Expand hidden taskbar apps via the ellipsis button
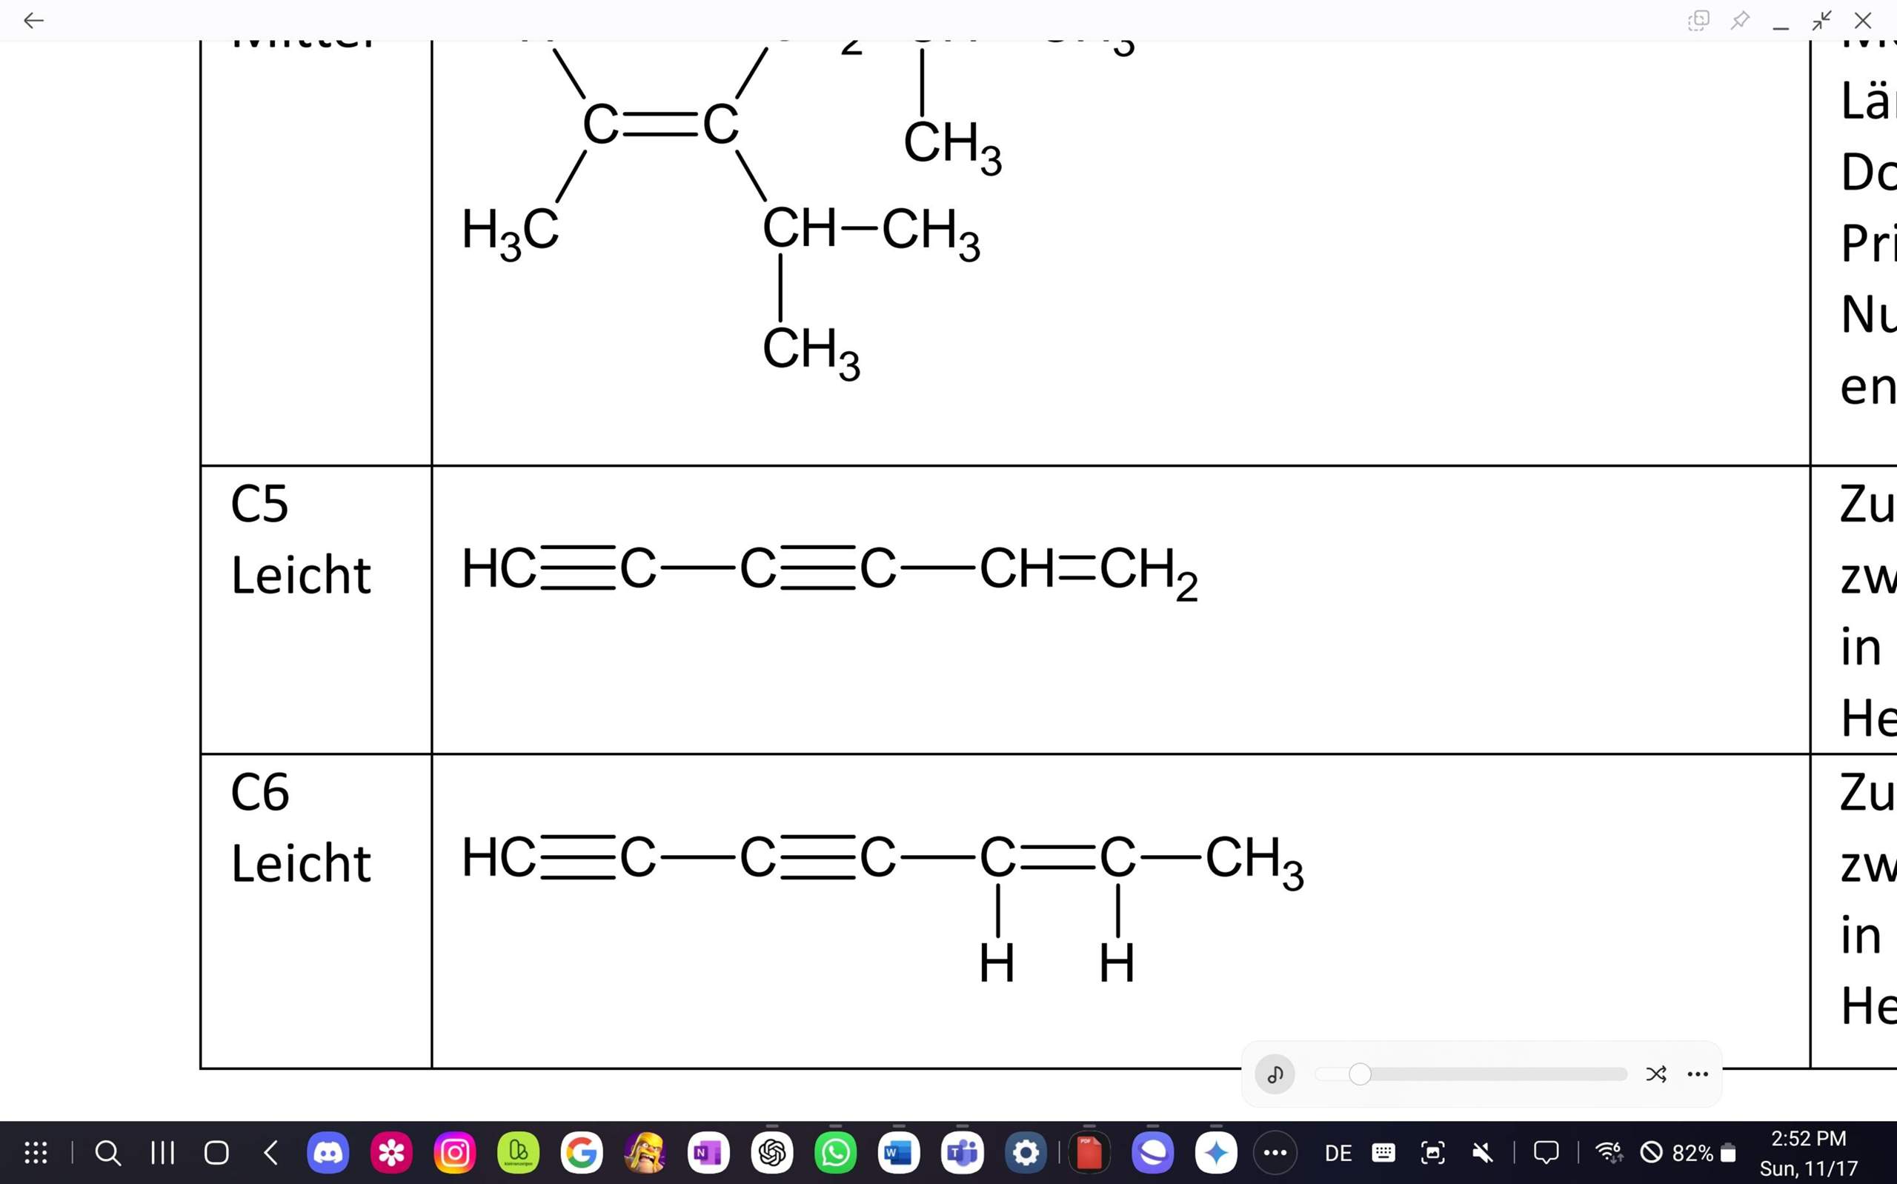This screenshot has width=1897, height=1184. coord(1275,1152)
